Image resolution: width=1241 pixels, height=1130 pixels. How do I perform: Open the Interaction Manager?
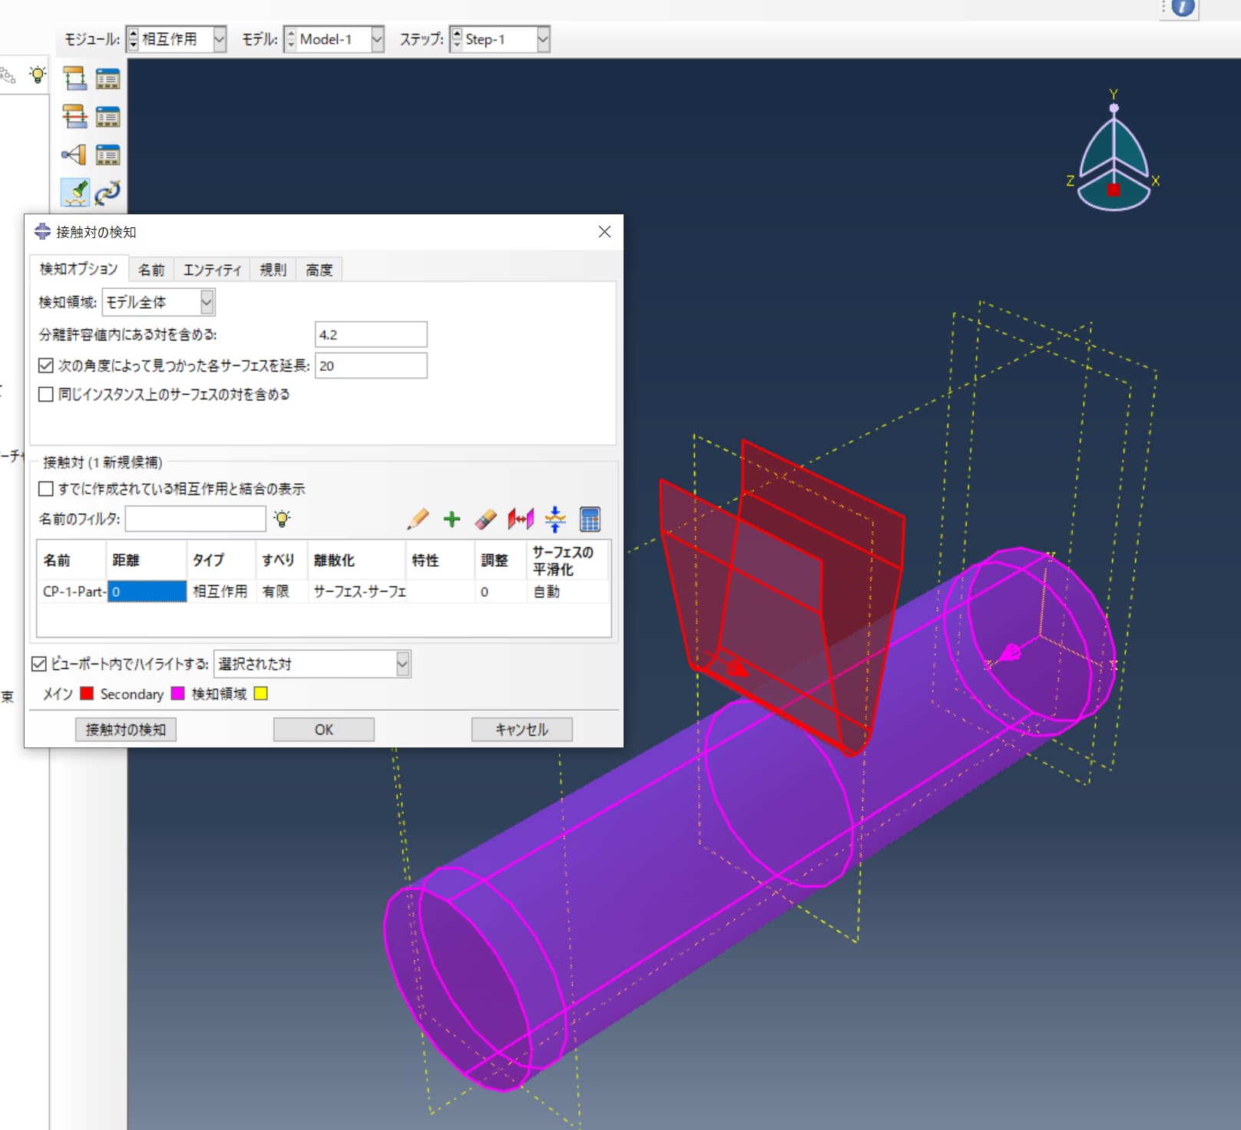click(x=108, y=78)
